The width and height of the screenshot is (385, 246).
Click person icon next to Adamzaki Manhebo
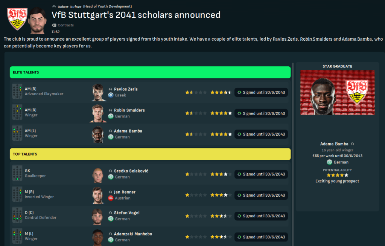click(x=111, y=234)
